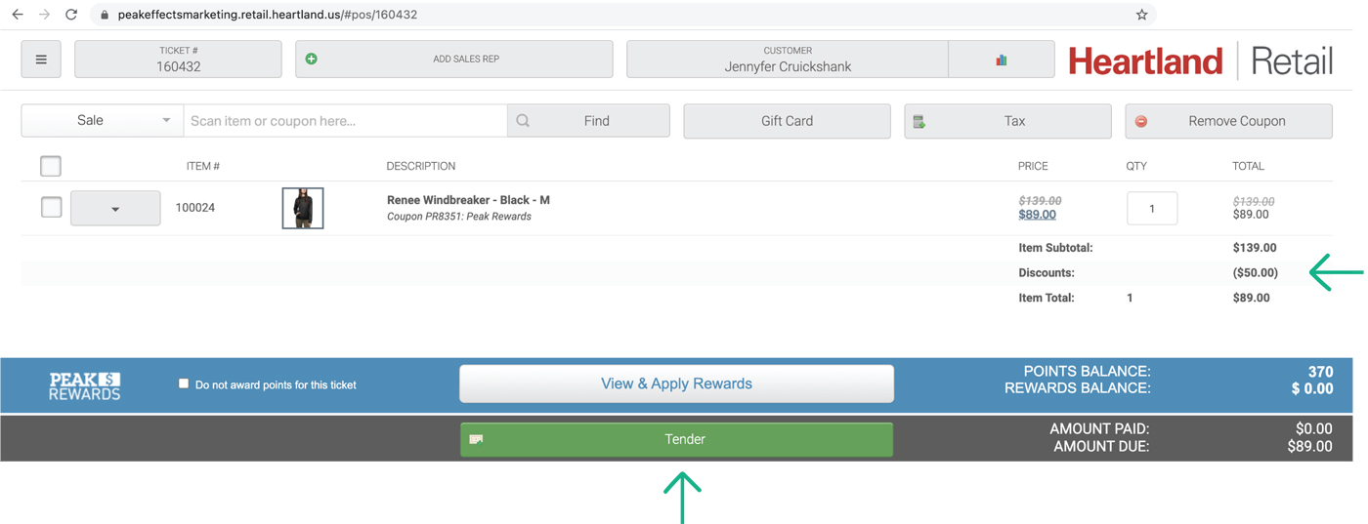This screenshot has height=524, width=1368.
Task: Click 'Coupon PR8351: Peak Rewards' text
Action: pos(459,217)
